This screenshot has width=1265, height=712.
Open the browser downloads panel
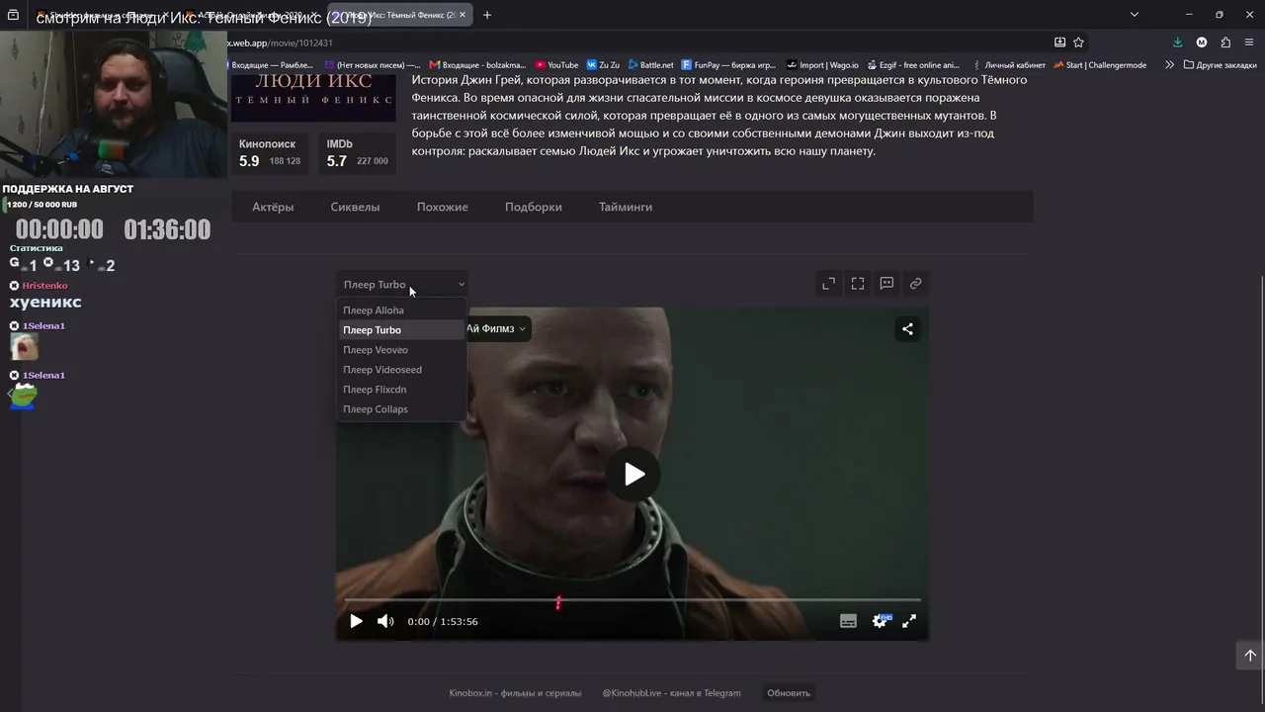1177,43
